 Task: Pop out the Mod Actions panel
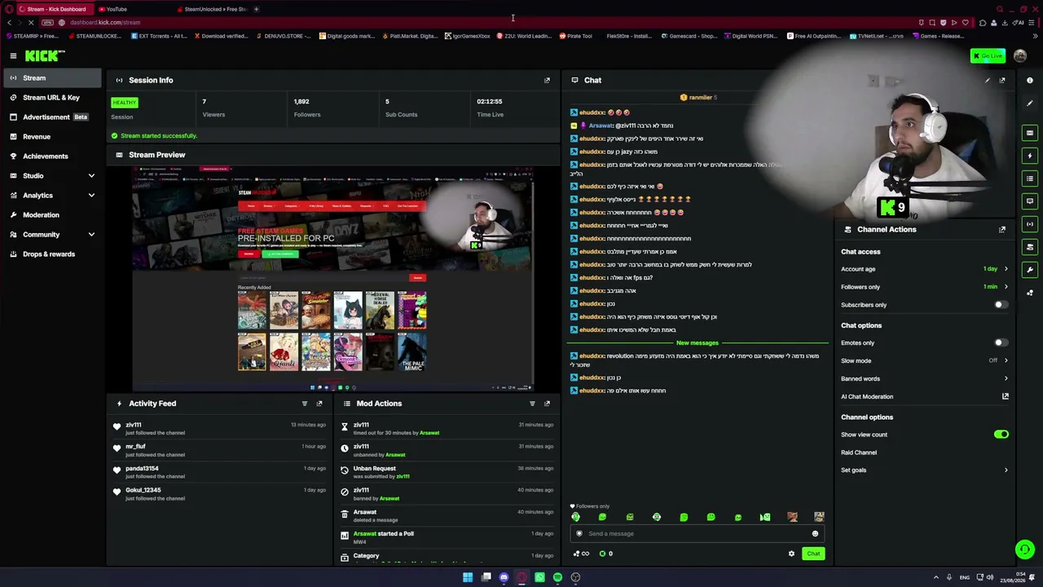(547, 404)
